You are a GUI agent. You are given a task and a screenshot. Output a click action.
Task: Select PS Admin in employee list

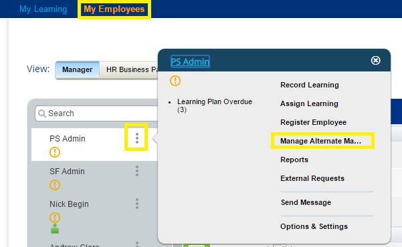tap(68, 139)
